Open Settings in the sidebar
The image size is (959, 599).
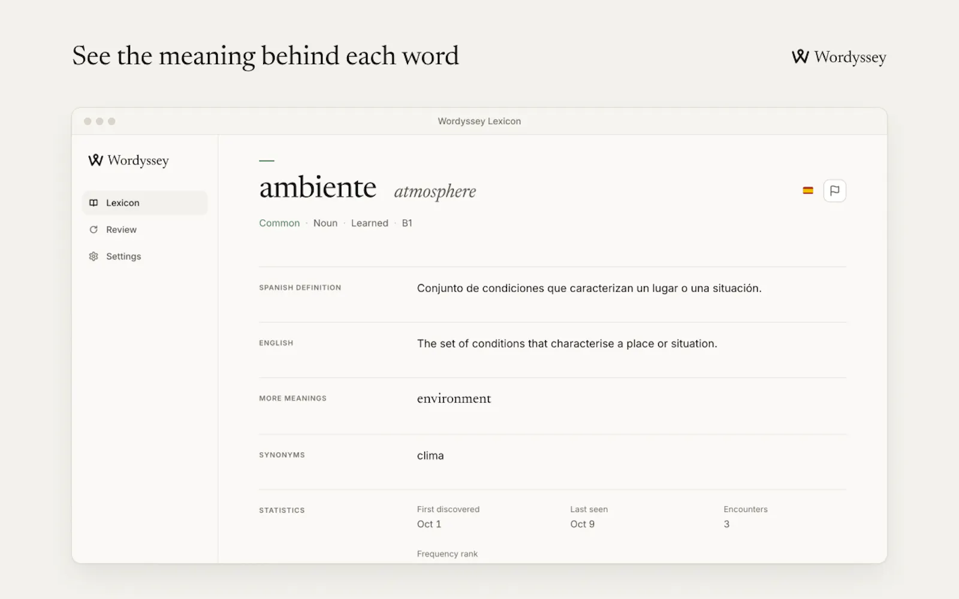coord(144,256)
